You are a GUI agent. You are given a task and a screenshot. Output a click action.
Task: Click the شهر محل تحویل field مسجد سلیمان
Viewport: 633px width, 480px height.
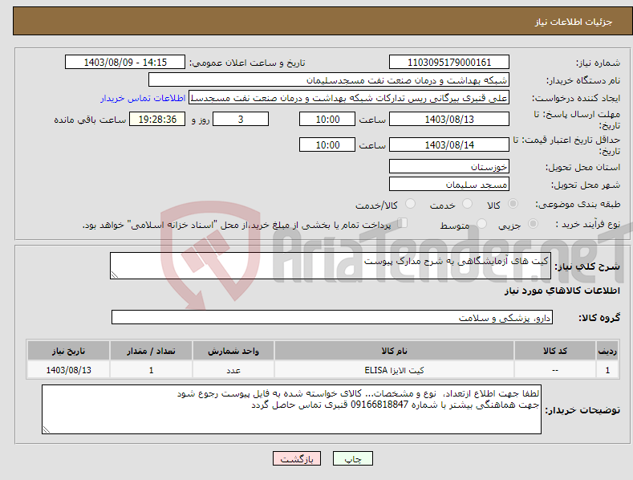pyautogui.click(x=449, y=185)
